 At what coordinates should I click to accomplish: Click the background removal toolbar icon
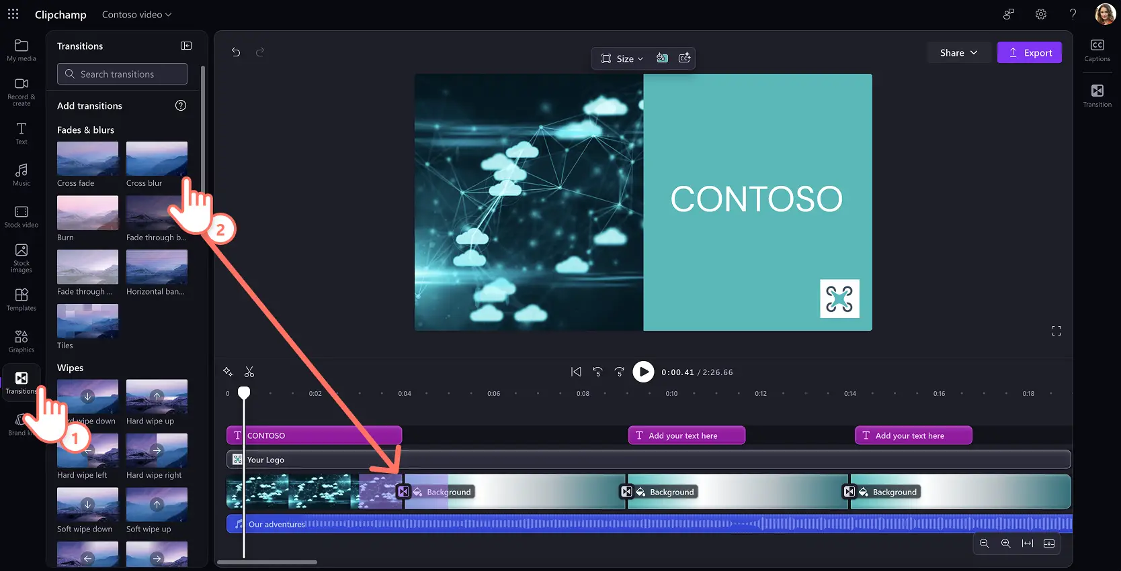click(x=662, y=58)
